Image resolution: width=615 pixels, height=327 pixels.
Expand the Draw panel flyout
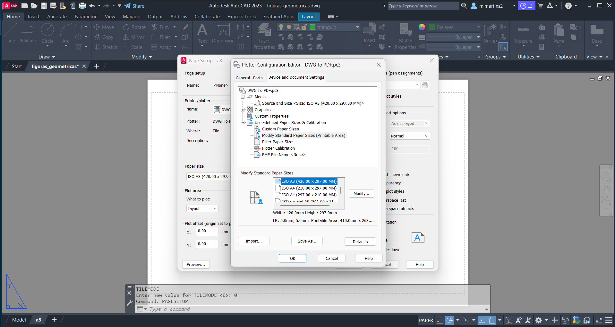pyautogui.click(x=47, y=57)
